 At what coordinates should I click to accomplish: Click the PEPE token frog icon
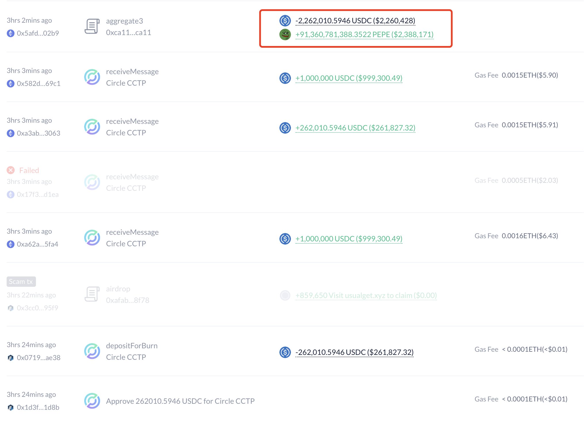click(x=285, y=34)
